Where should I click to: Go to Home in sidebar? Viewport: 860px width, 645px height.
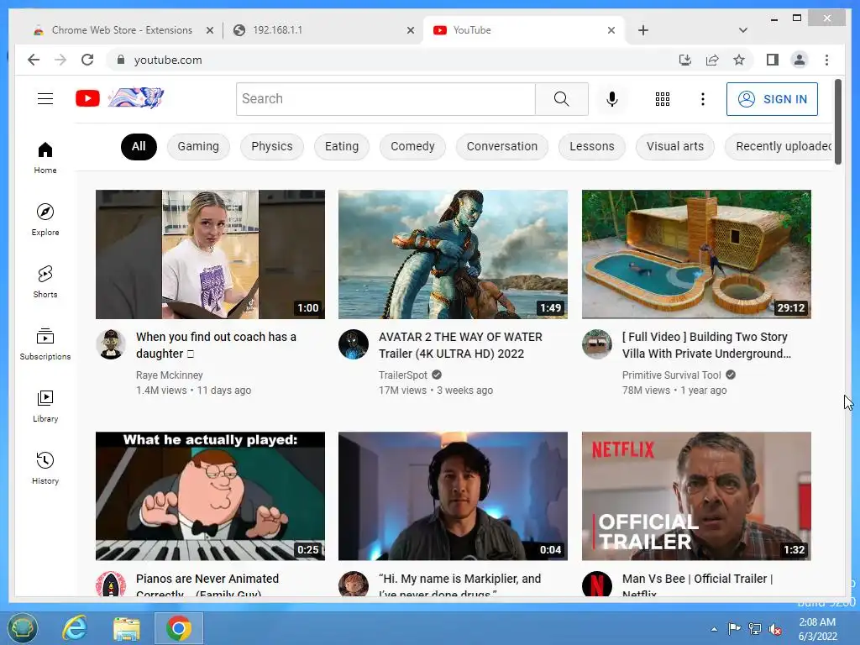45,158
